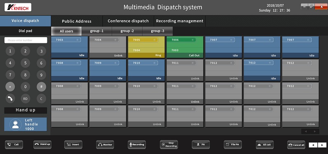The height and width of the screenshot is (154, 328).
Task: Switch to the Voice dispatch tab
Action: point(25,21)
